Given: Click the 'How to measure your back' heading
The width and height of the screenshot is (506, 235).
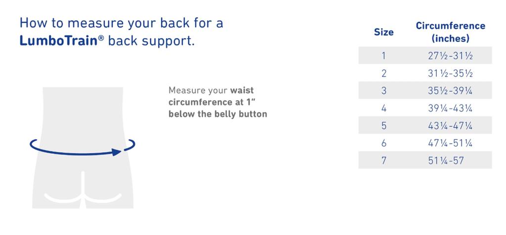Looking at the screenshot, I should (x=121, y=23).
